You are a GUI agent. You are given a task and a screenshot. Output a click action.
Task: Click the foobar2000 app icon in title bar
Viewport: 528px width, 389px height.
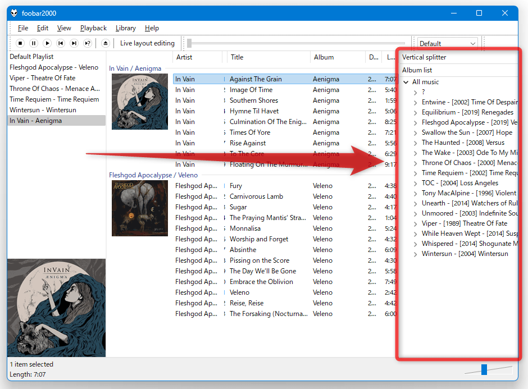click(x=14, y=13)
